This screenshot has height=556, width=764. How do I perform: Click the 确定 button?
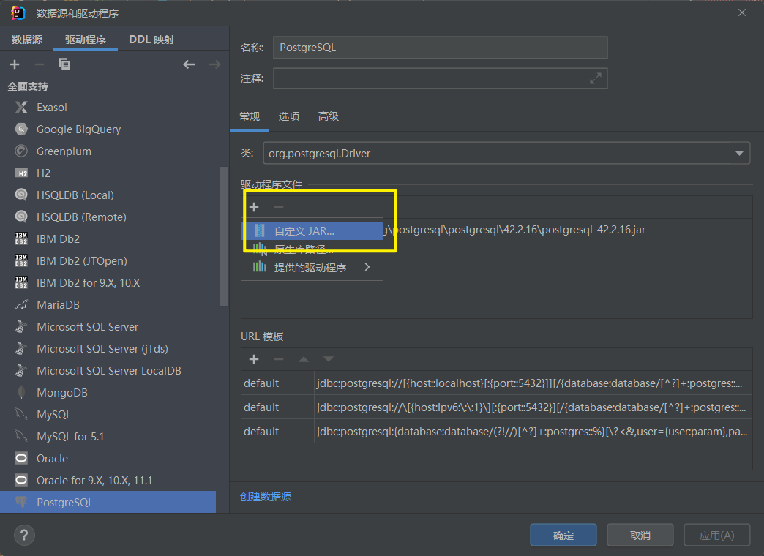(x=563, y=536)
